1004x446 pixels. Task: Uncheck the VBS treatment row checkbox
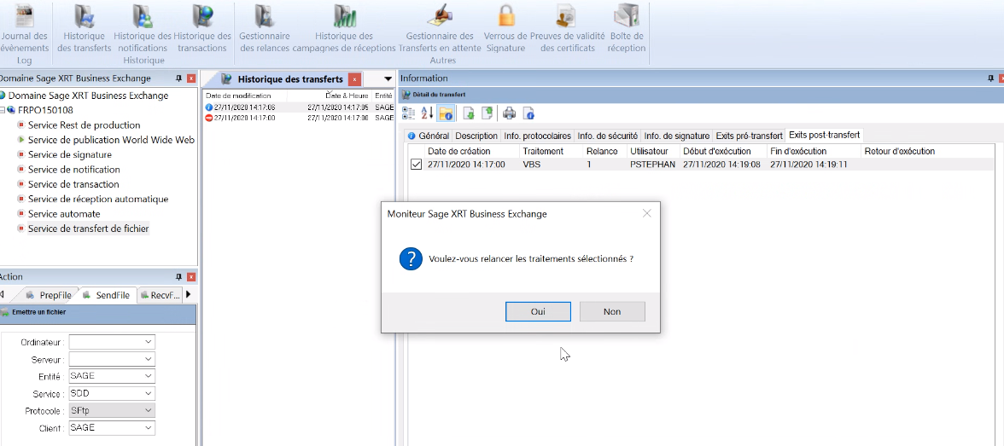tap(417, 165)
